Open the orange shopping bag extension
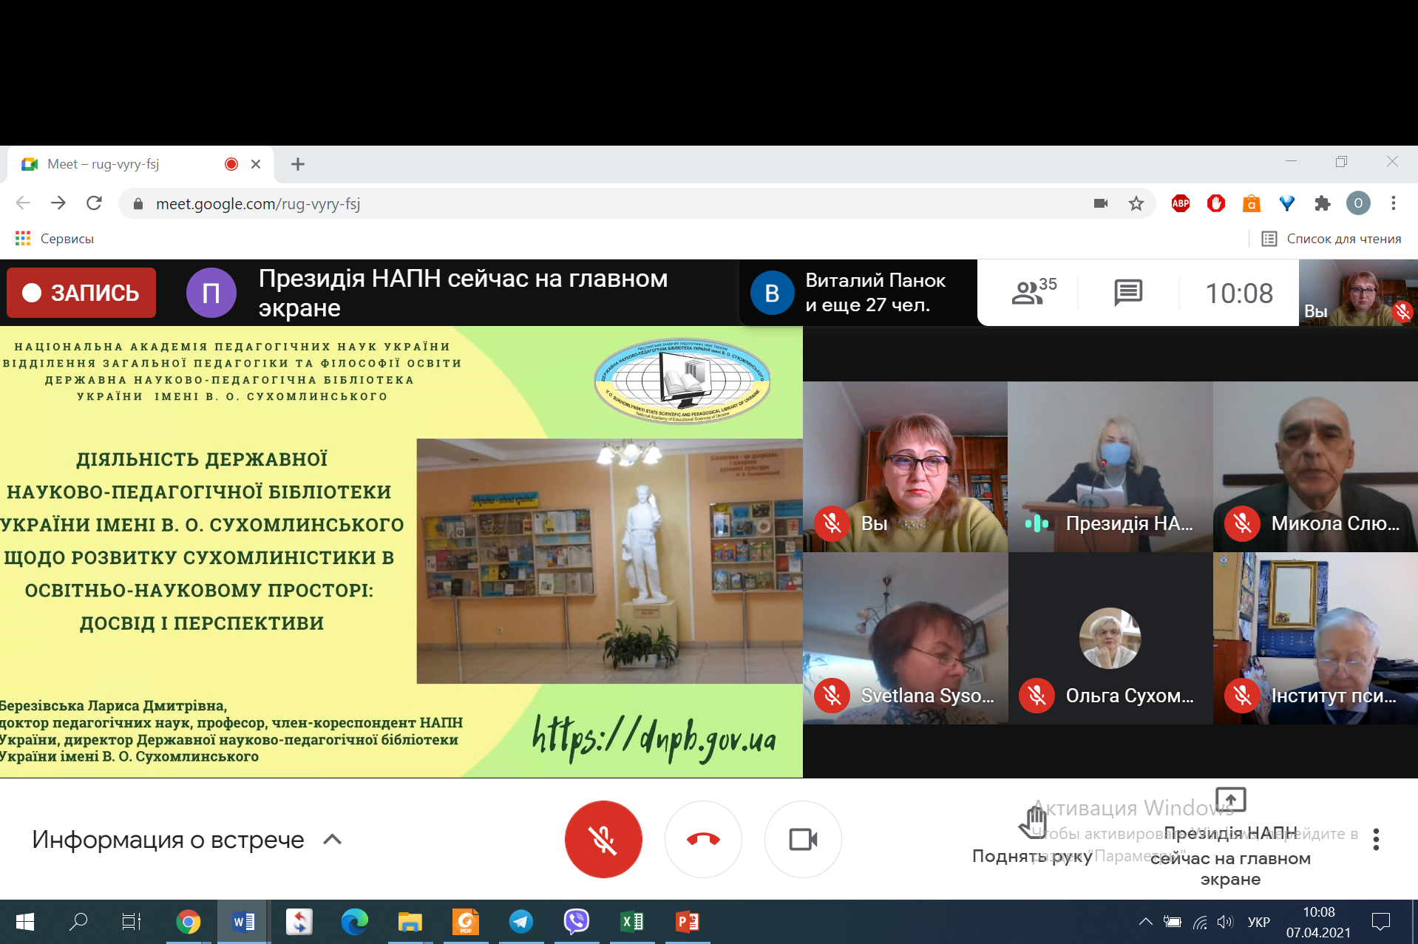This screenshot has width=1418, height=944. 1252,203
